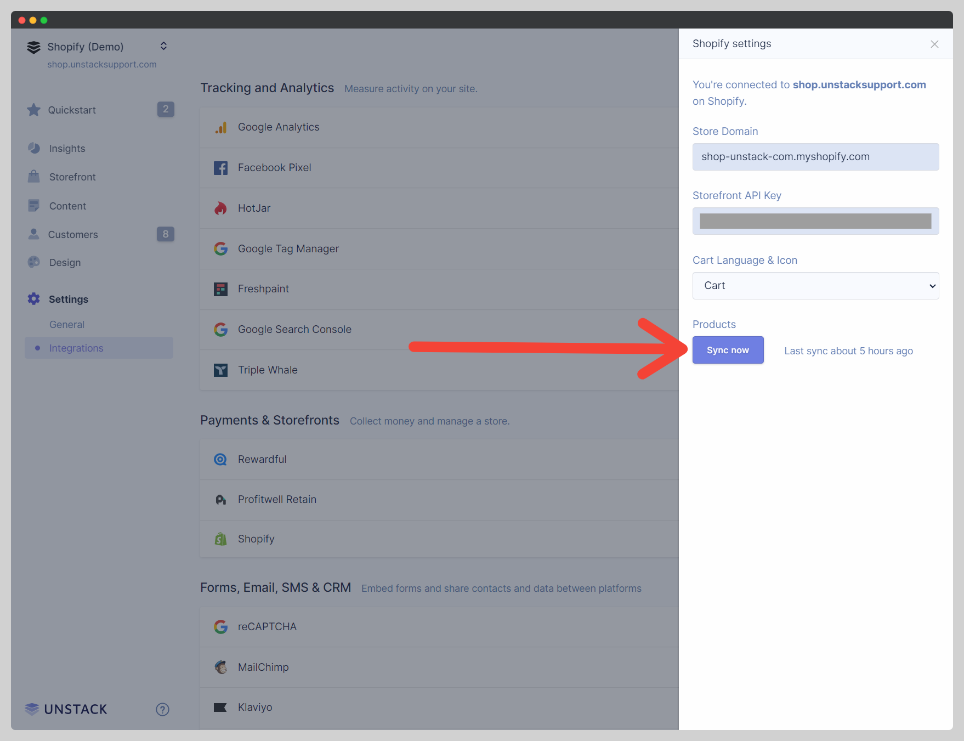Click the Triple Whale icon

(220, 370)
